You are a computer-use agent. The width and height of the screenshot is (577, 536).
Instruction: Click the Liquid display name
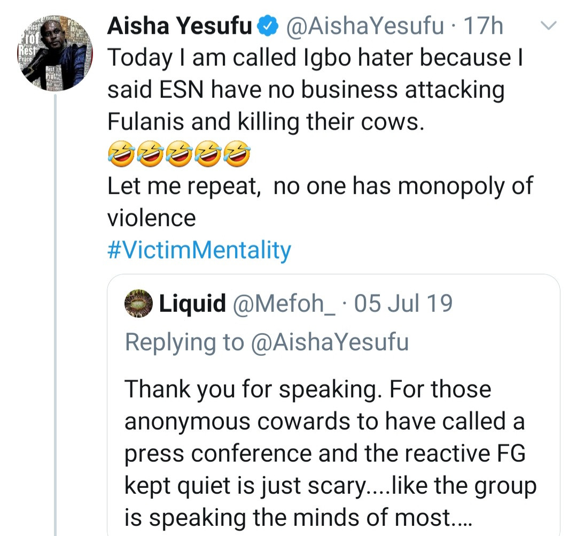[x=192, y=305]
